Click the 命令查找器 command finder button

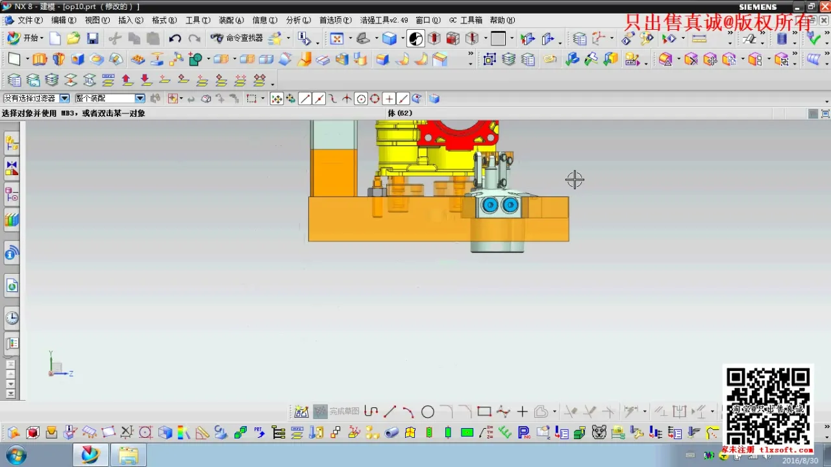(x=237, y=39)
